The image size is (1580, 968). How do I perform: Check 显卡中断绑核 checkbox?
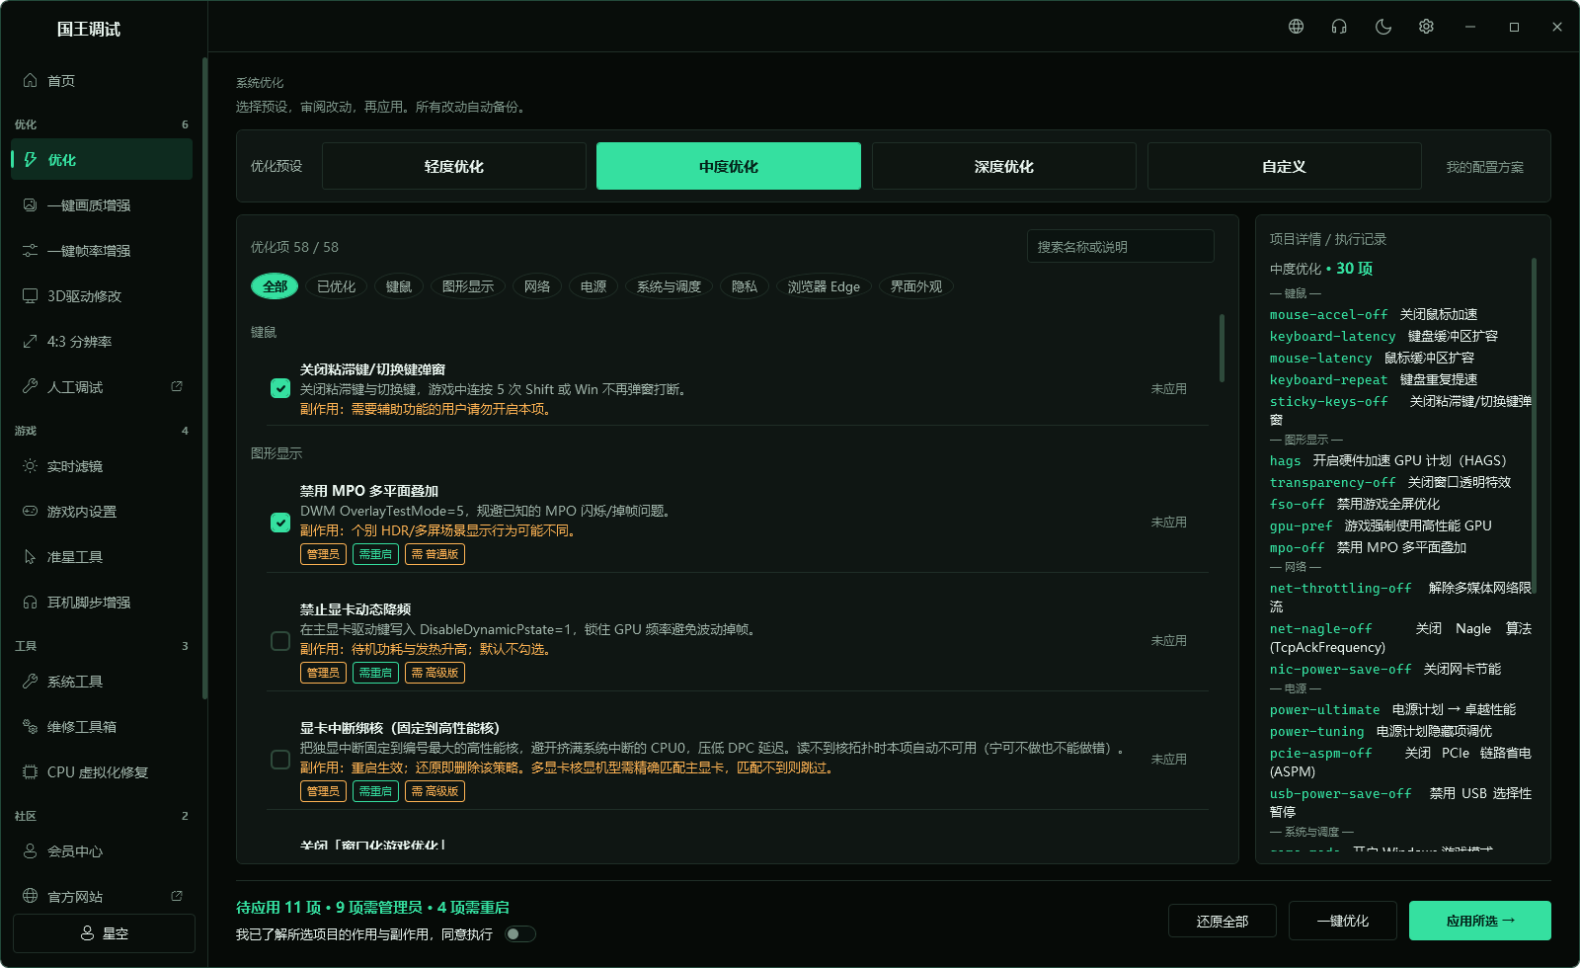coord(280,760)
